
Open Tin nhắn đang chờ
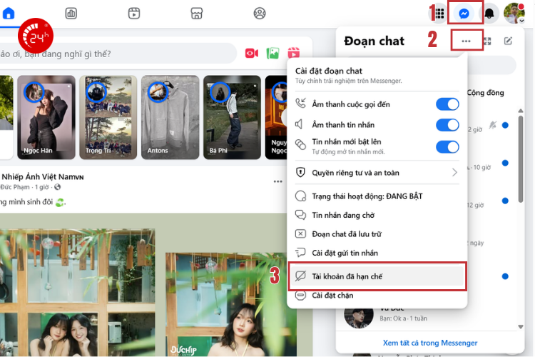(x=377, y=215)
